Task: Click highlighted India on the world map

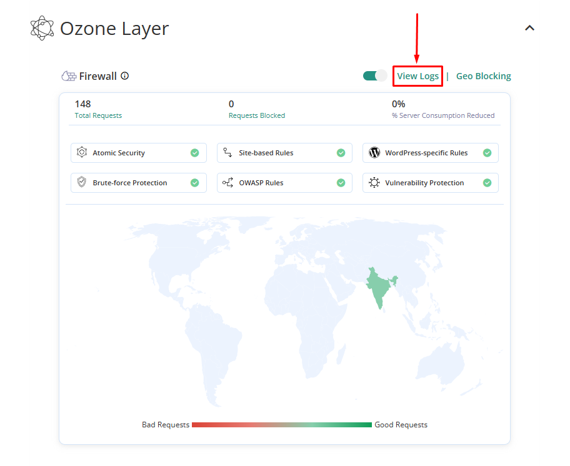Action: [x=379, y=287]
